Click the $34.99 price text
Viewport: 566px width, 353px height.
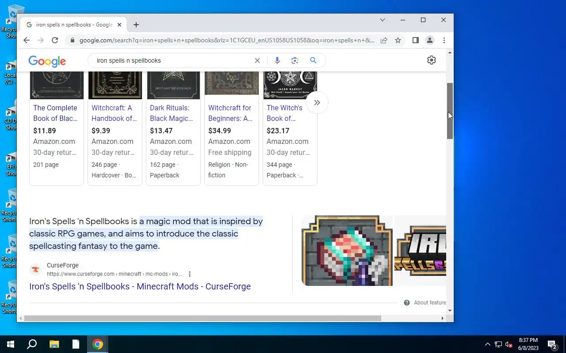[x=220, y=131]
